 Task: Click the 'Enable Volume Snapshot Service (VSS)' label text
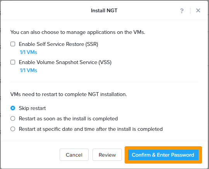coord(65,62)
